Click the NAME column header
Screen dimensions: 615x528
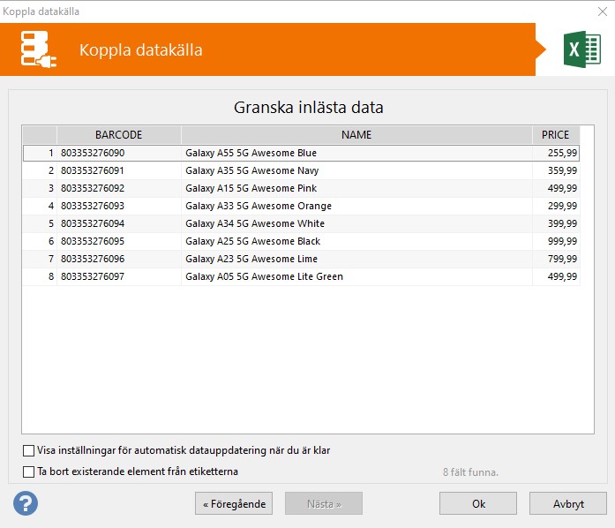click(356, 135)
